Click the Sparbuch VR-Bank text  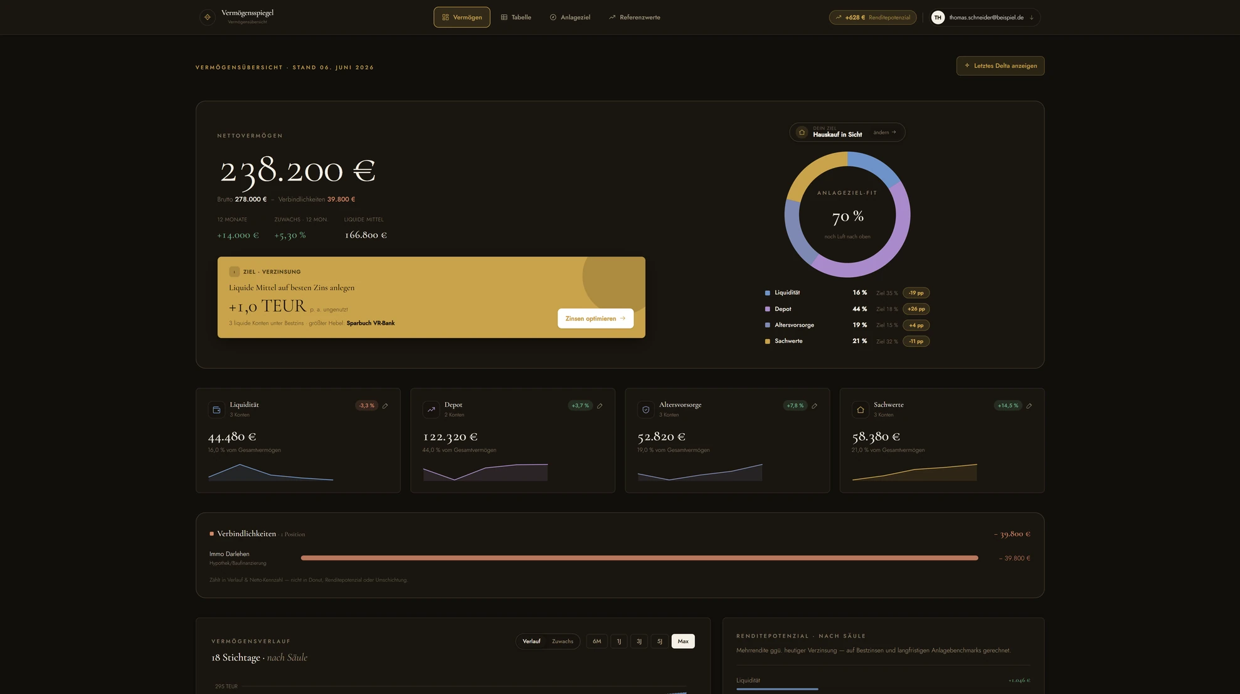click(371, 323)
